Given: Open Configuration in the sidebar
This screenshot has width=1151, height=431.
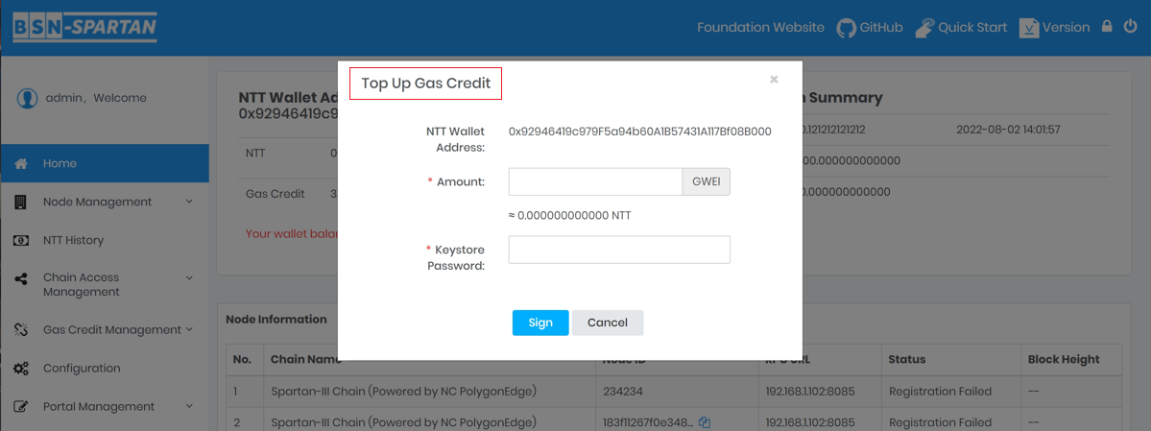Looking at the screenshot, I should click(x=81, y=368).
